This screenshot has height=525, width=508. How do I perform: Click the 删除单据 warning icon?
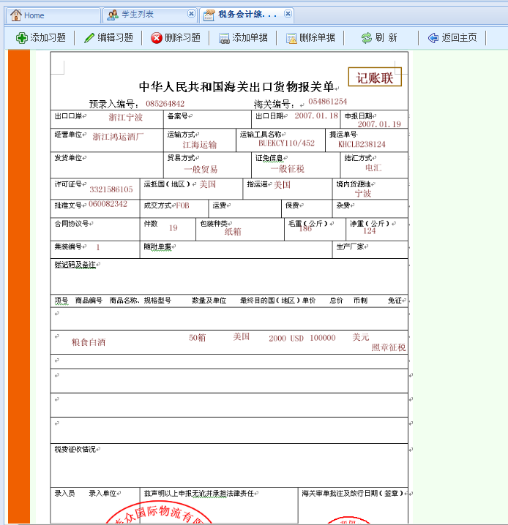(x=291, y=38)
